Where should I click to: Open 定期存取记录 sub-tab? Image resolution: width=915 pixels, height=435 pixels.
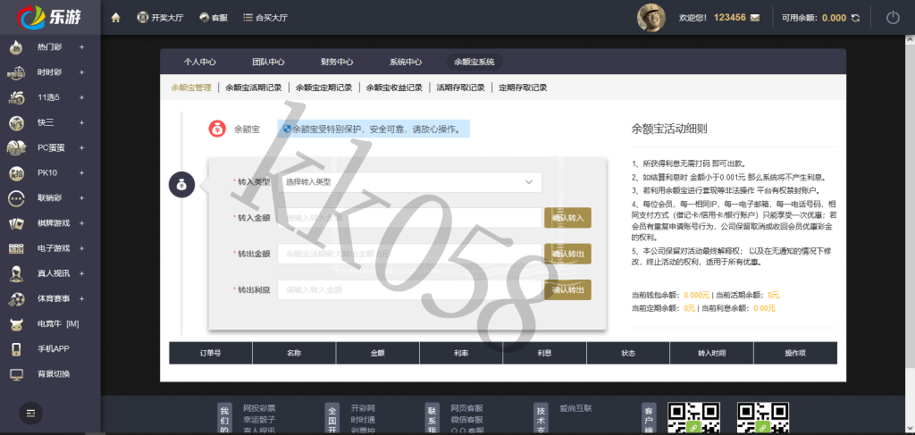pos(523,88)
